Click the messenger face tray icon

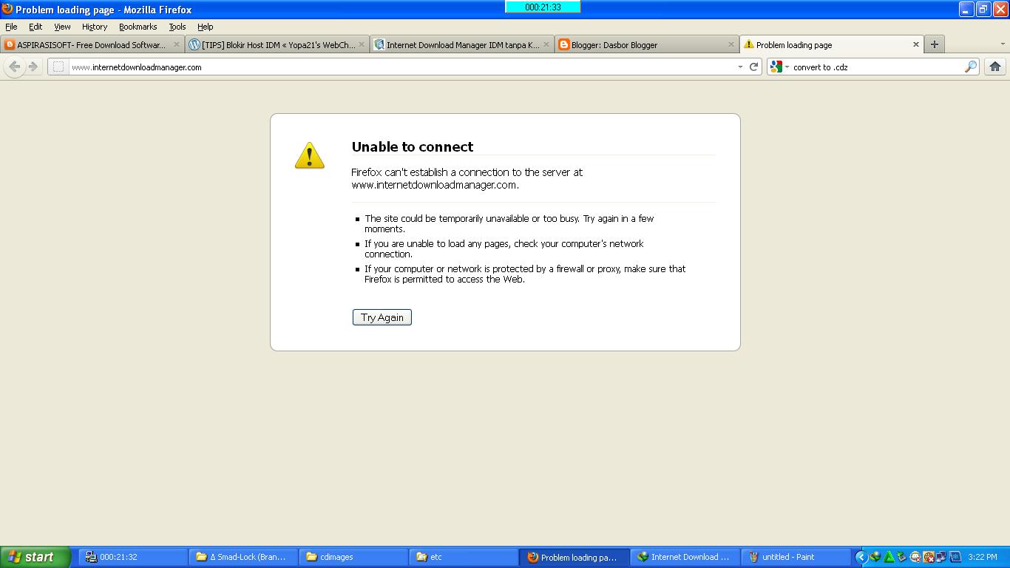(x=915, y=557)
